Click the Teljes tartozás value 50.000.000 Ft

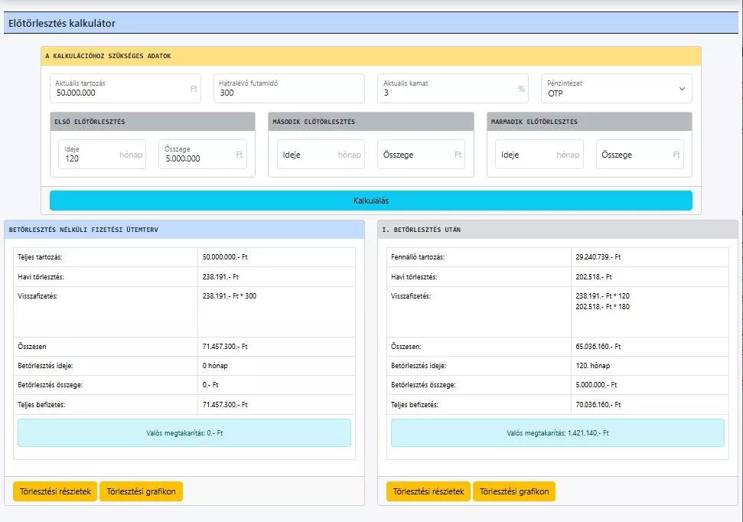(x=225, y=257)
